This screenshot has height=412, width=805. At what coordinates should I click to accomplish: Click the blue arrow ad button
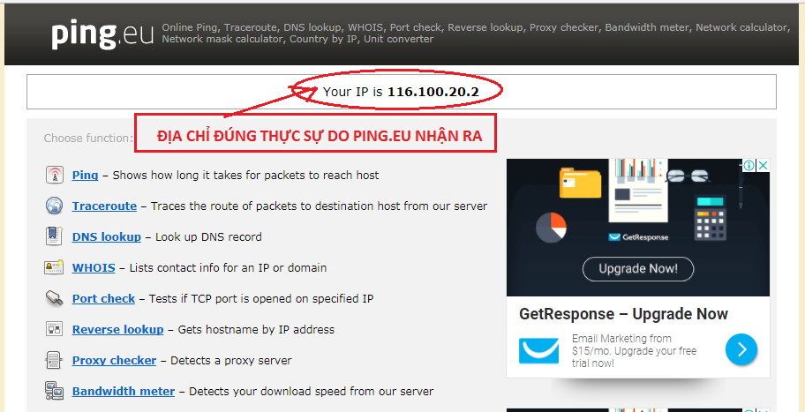pyautogui.click(x=741, y=349)
